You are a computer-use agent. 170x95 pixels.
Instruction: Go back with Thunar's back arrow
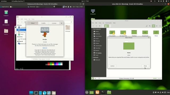tap(18, 22)
